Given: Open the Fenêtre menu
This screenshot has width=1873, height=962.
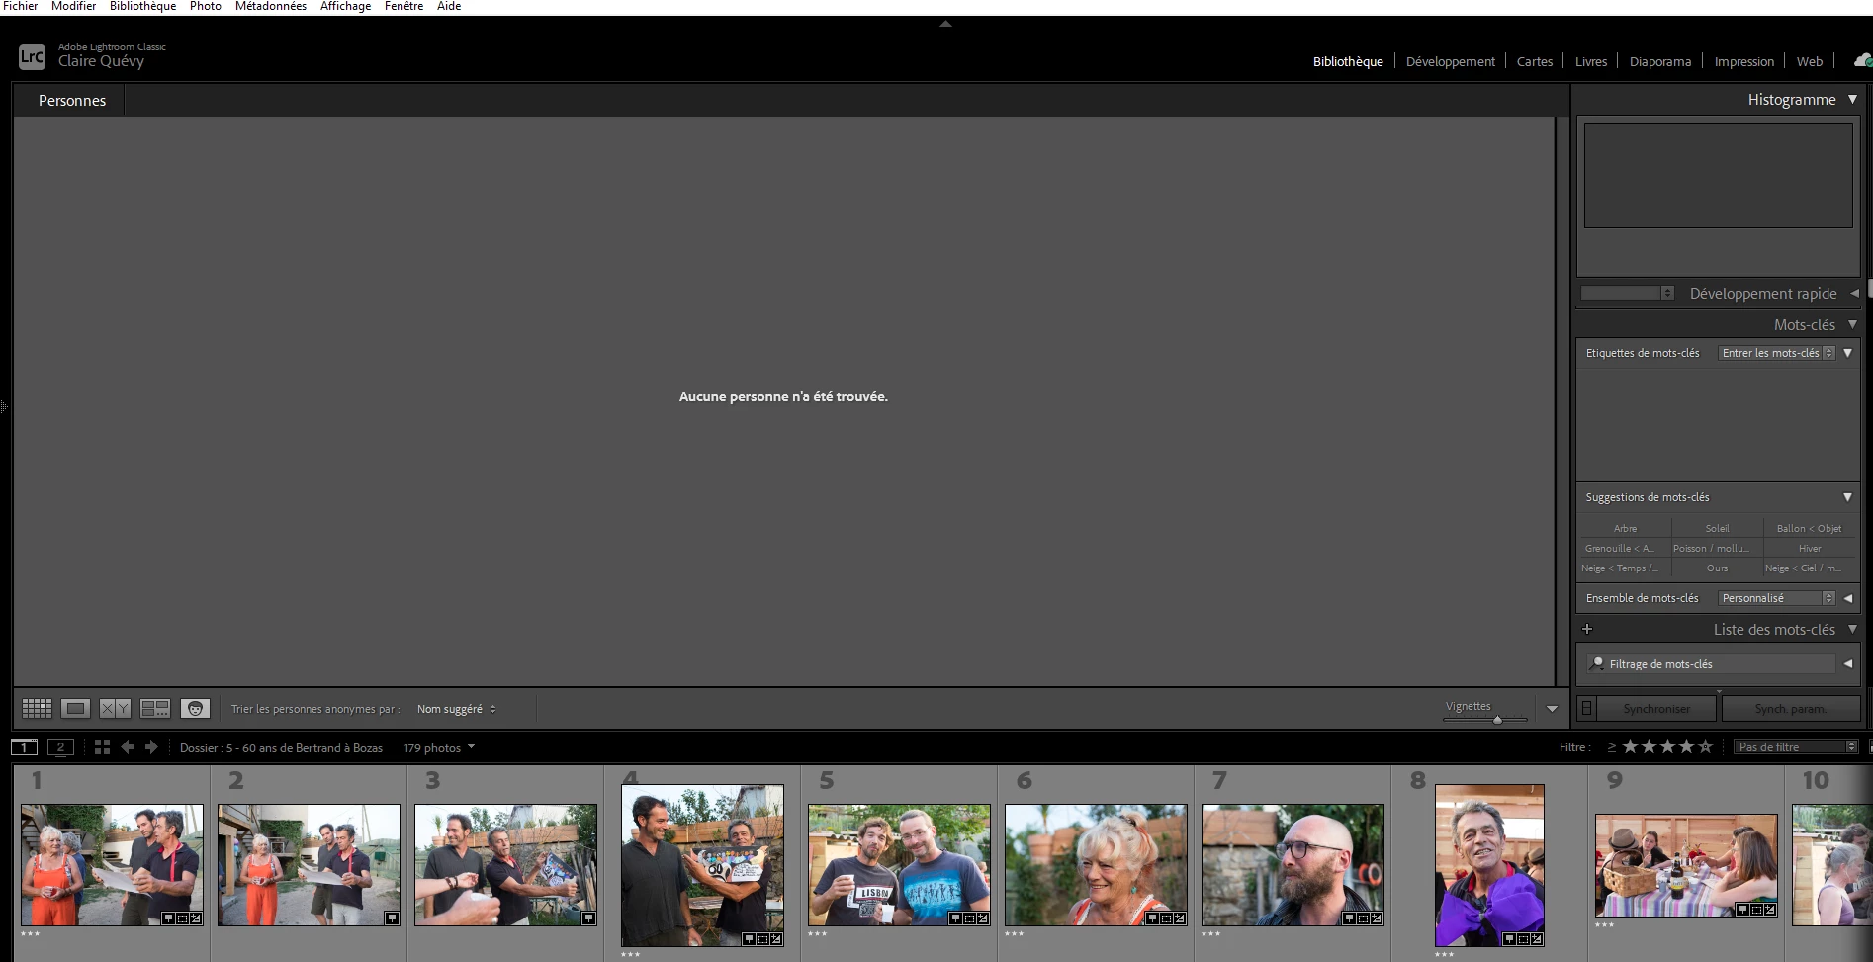Looking at the screenshot, I should pyautogui.click(x=403, y=6).
